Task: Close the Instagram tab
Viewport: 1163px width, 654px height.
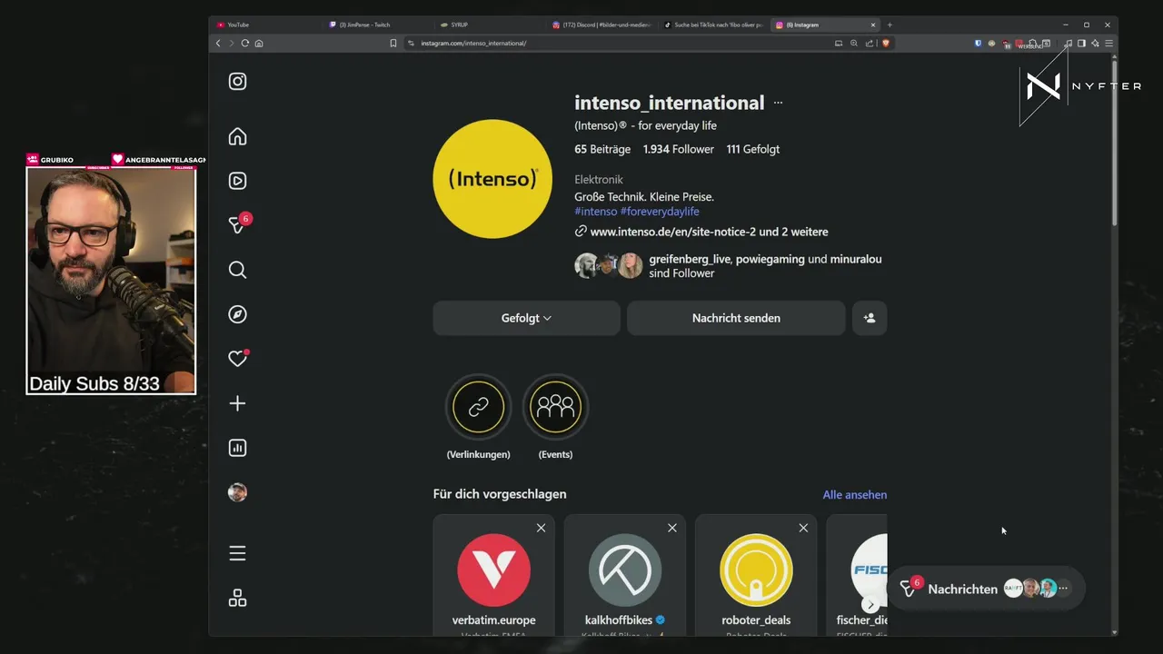Action: pos(873,25)
